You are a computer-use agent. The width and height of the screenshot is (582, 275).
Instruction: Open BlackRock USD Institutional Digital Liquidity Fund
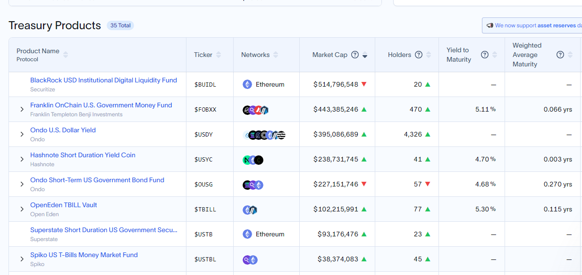(x=103, y=80)
